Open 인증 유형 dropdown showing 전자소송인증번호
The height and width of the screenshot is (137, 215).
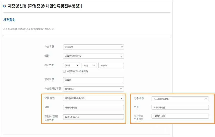(180, 99)
